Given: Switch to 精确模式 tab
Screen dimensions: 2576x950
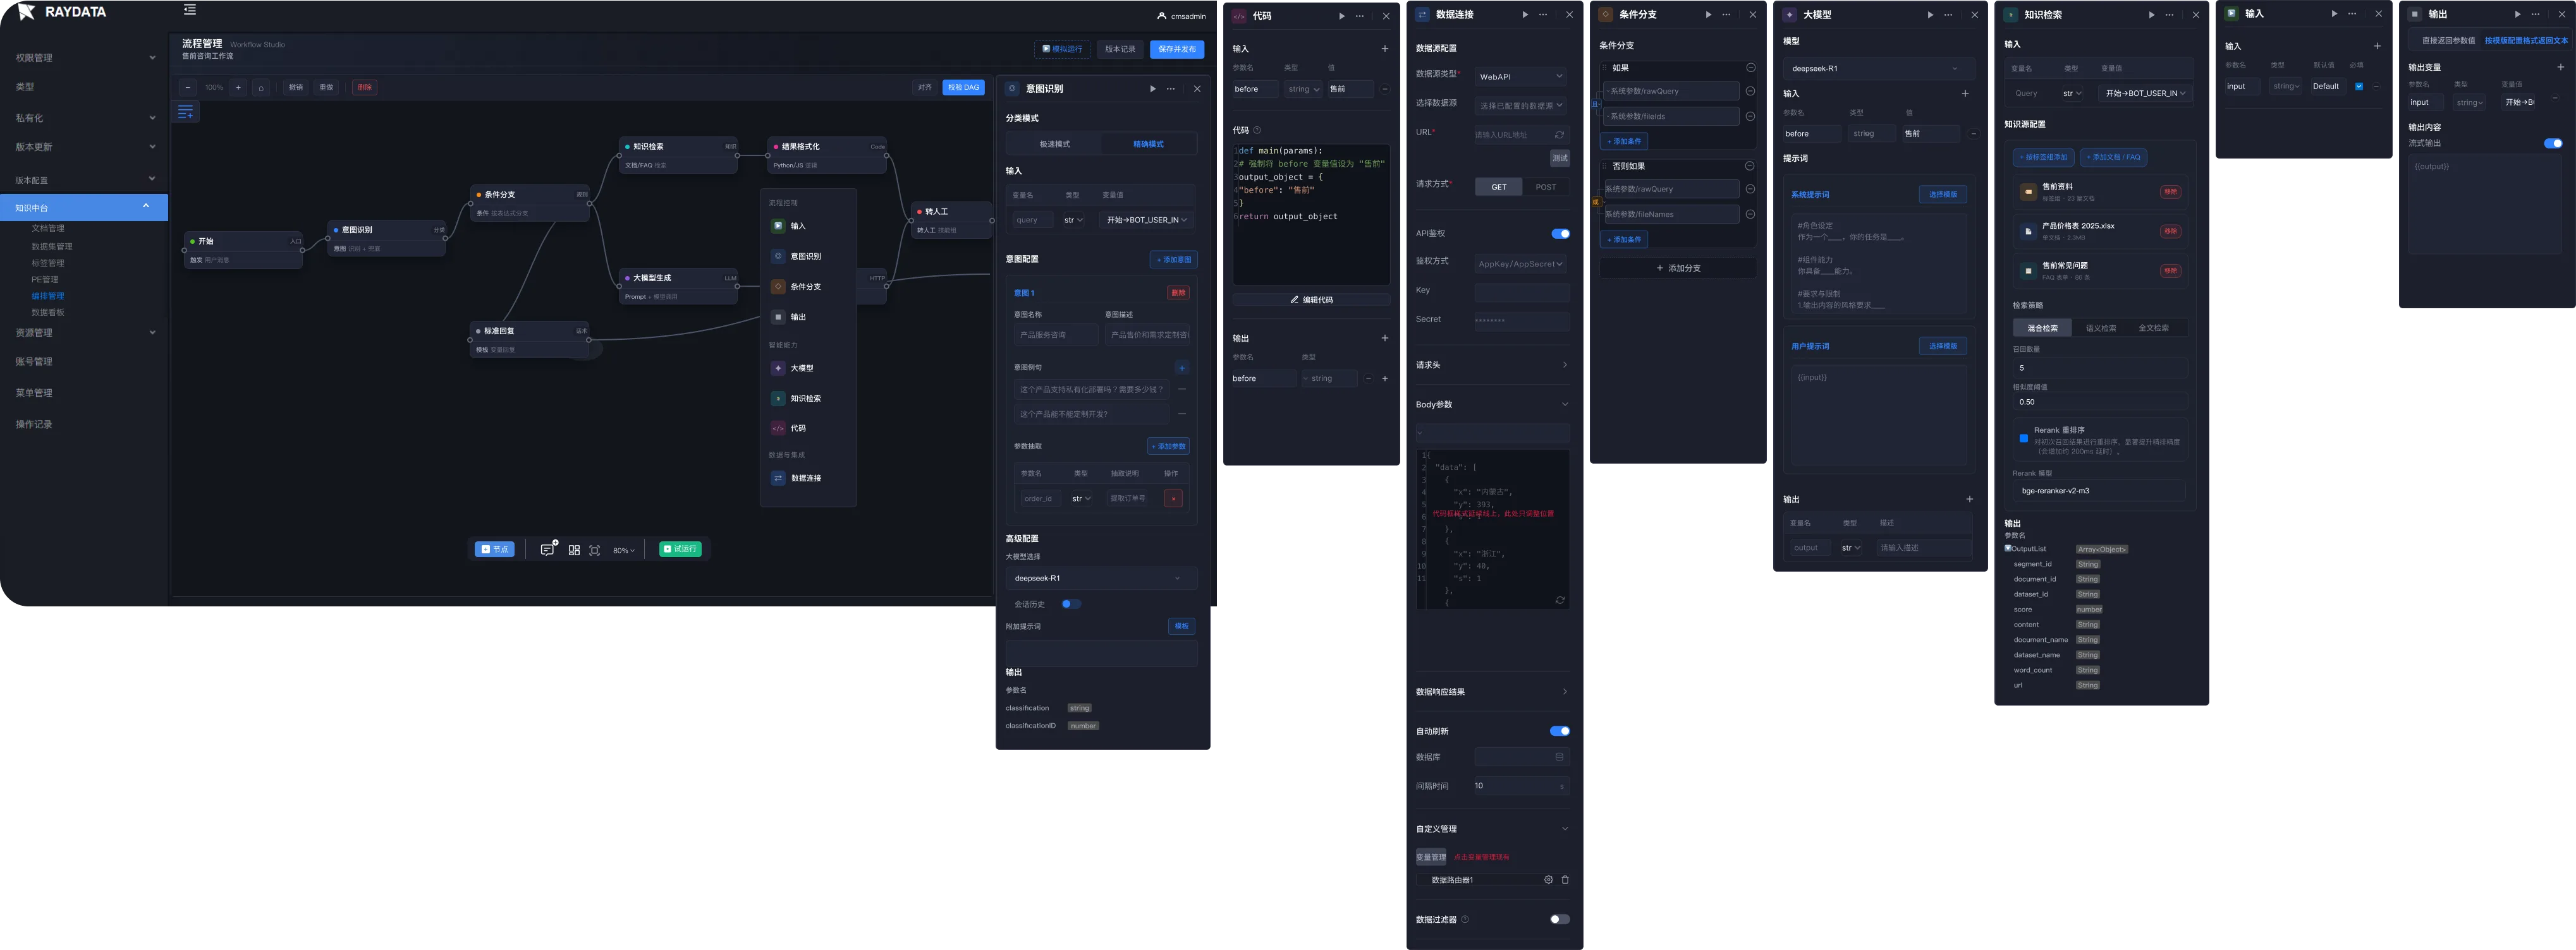Looking at the screenshot, I should 1148,145.
